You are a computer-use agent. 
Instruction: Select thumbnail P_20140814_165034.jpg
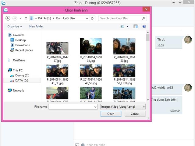(x=91, y=46)
